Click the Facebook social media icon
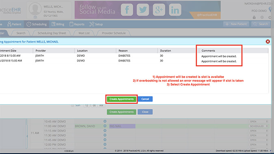Viewport: 274px width, 154px height. point(127,10)
